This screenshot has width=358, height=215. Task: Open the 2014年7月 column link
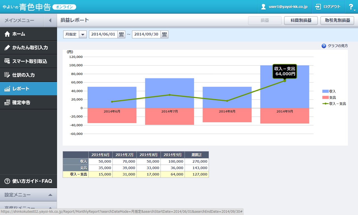[x=124, y=155]
